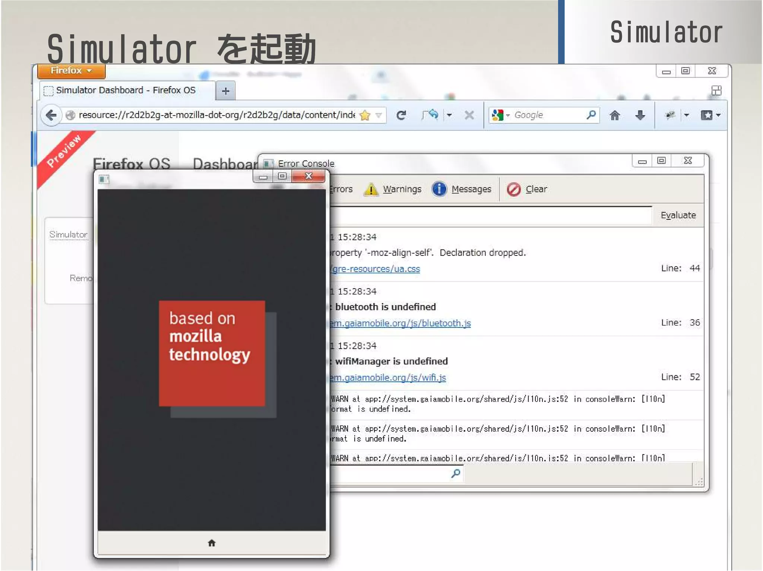
Task: Click the tab groups icon at top right
Action: pos(716,91)
